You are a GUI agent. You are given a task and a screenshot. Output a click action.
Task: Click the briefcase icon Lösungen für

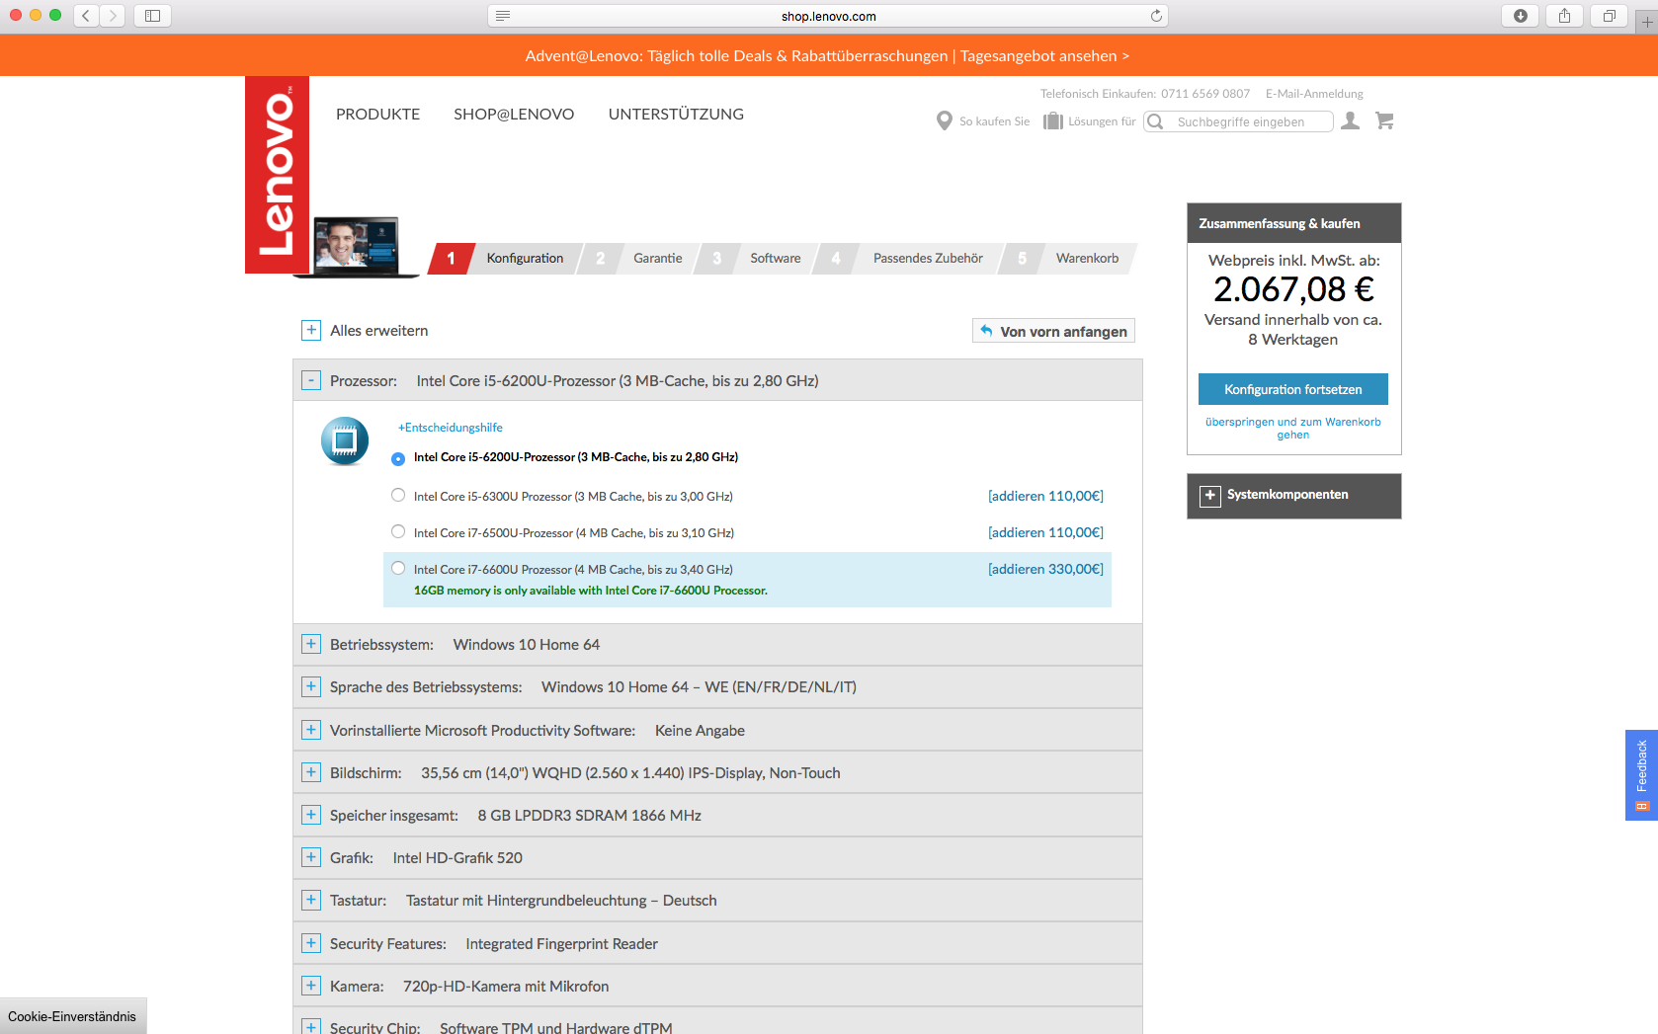[x=1053, y=120]
